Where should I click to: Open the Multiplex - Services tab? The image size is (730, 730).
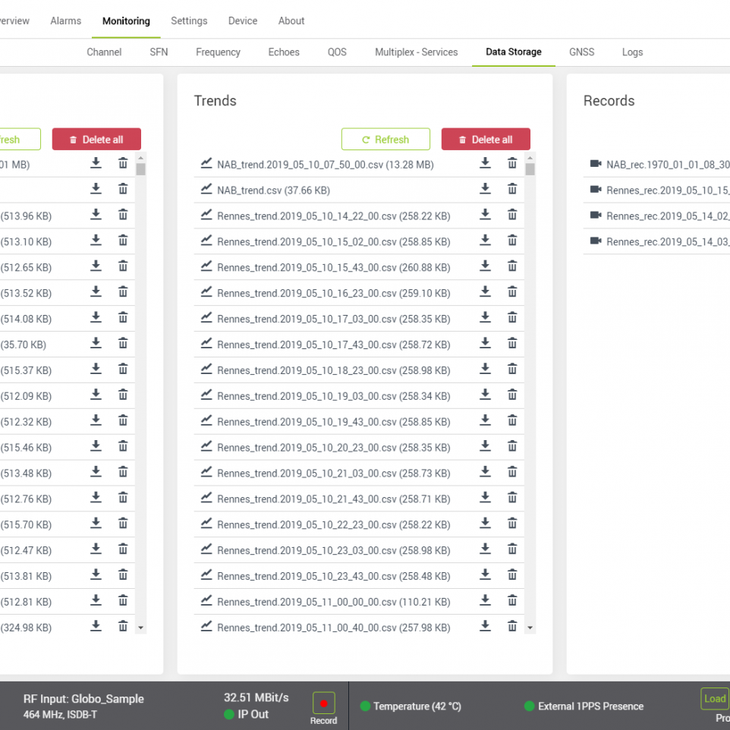click(416, 52)
